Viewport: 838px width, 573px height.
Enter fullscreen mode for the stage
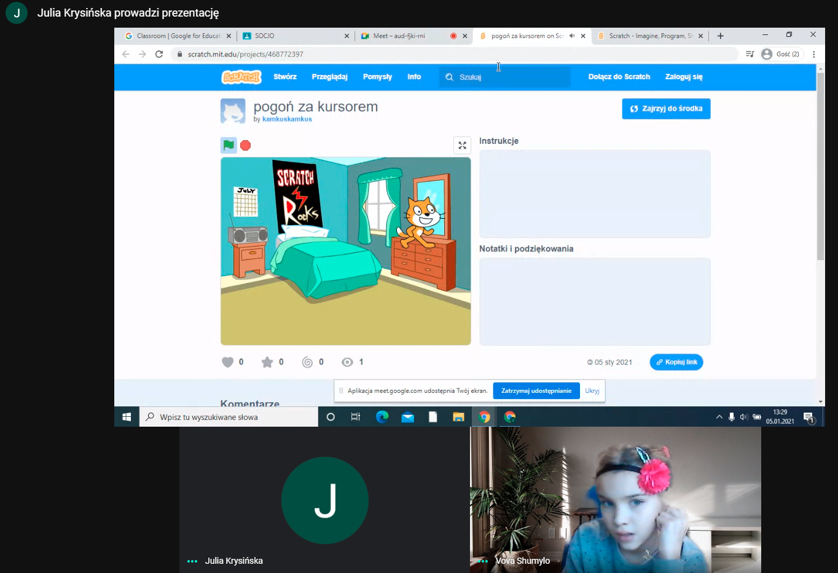(x=462, y=145)
